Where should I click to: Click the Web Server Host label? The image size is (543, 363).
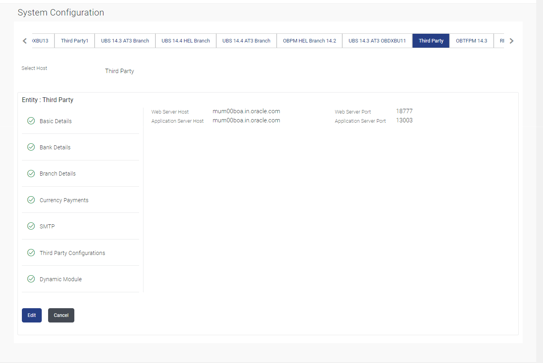click(170, 112)
